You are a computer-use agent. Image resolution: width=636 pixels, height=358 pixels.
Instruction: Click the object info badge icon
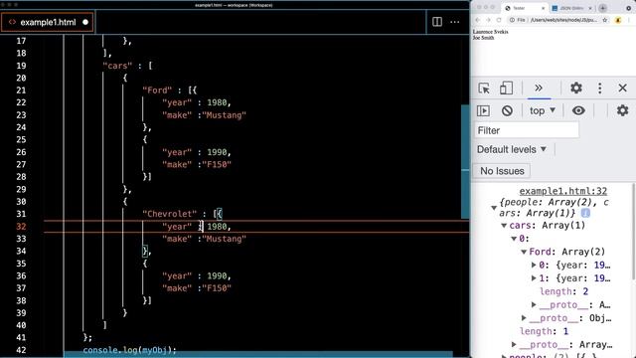(585, 213)
